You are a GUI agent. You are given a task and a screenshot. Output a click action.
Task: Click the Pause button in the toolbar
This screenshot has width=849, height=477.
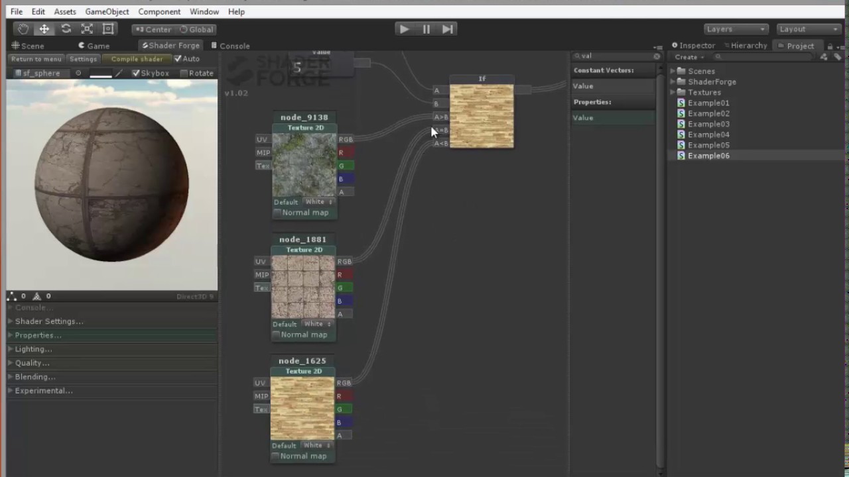click(x=425, y=28)
